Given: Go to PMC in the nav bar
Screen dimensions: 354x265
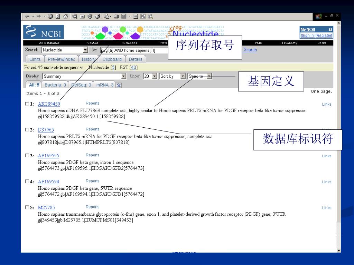Looking at the screenshot, I should point(258,43).
